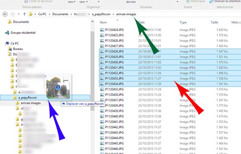Viewport: 241px width, 154px height.
Task: Open the Déplacer vers dropdown in Organiser
Action: click(x=71, y=2)
